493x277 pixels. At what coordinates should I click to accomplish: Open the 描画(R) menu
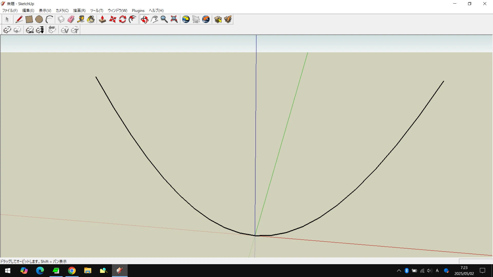pos(79,11)
